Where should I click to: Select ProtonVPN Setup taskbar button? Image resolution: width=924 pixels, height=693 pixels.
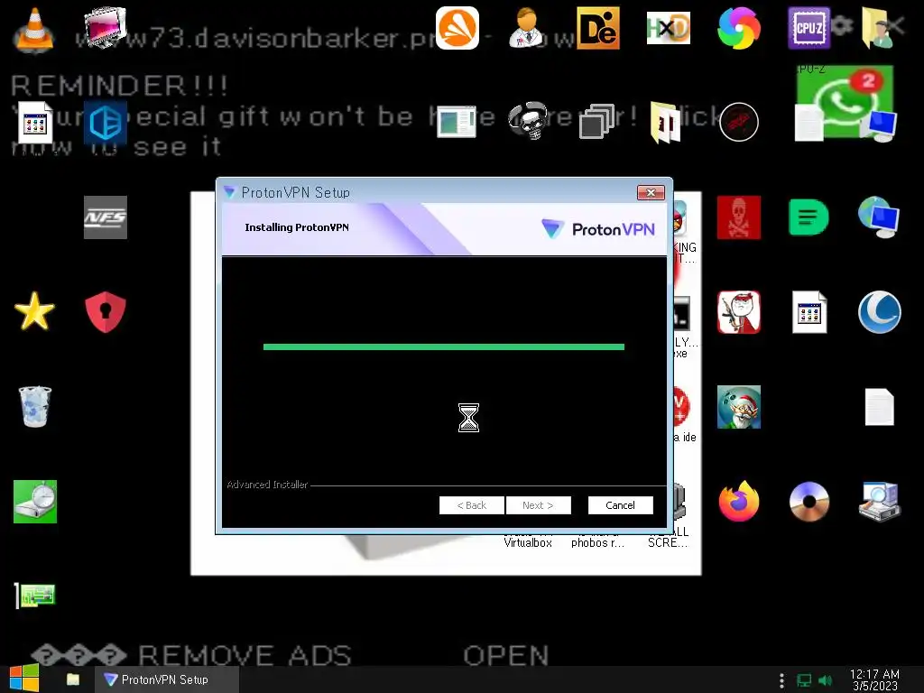(167, 679)
